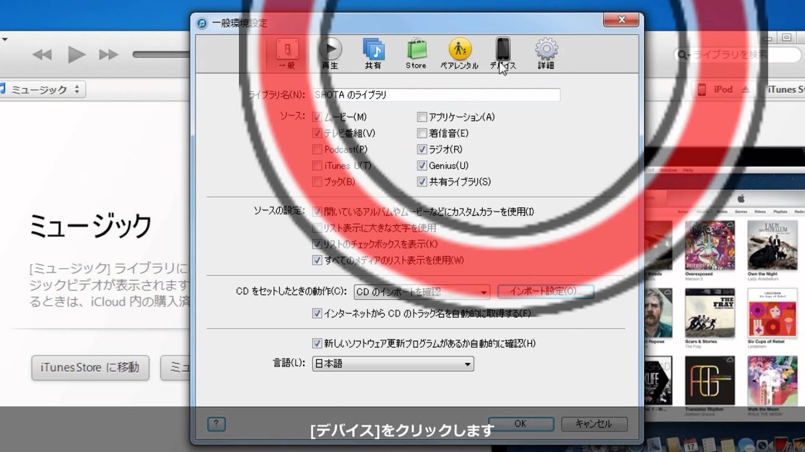Enable the 着信音(E) source checkbox
The width and height of the screenshot is (805, 452).
[422, 133]
